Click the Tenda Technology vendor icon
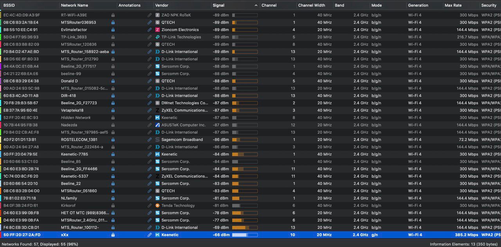 [x=157, y=206]
